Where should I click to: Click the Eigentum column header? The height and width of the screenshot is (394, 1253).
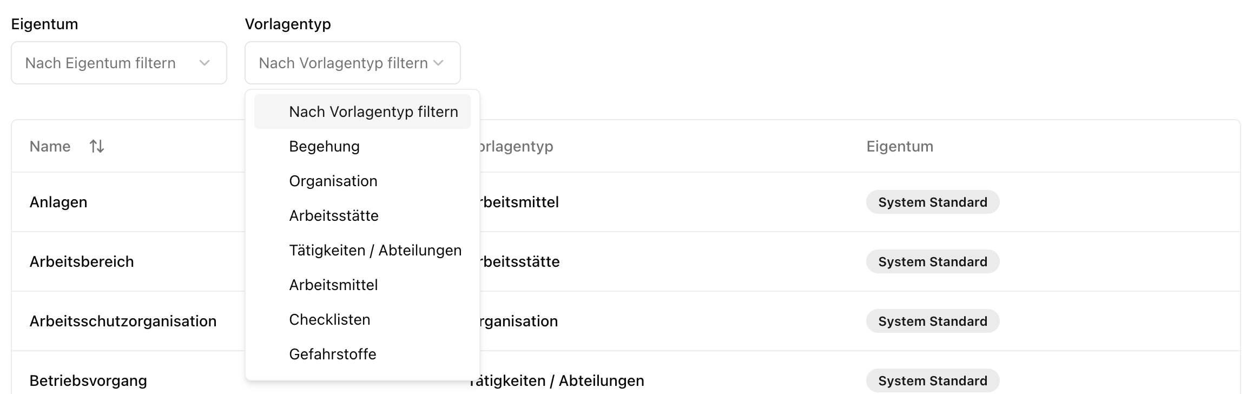900,146
